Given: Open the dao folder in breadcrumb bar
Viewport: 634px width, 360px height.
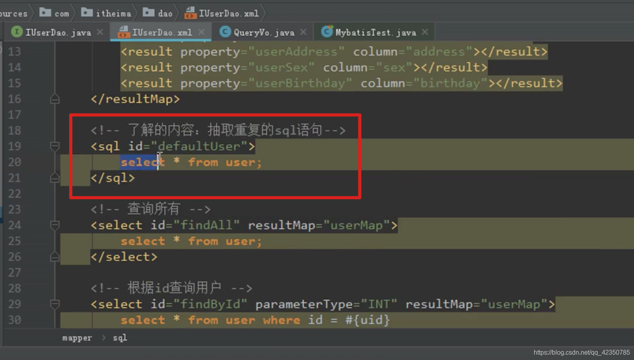Looking at the screenshot, I should 158,13.
